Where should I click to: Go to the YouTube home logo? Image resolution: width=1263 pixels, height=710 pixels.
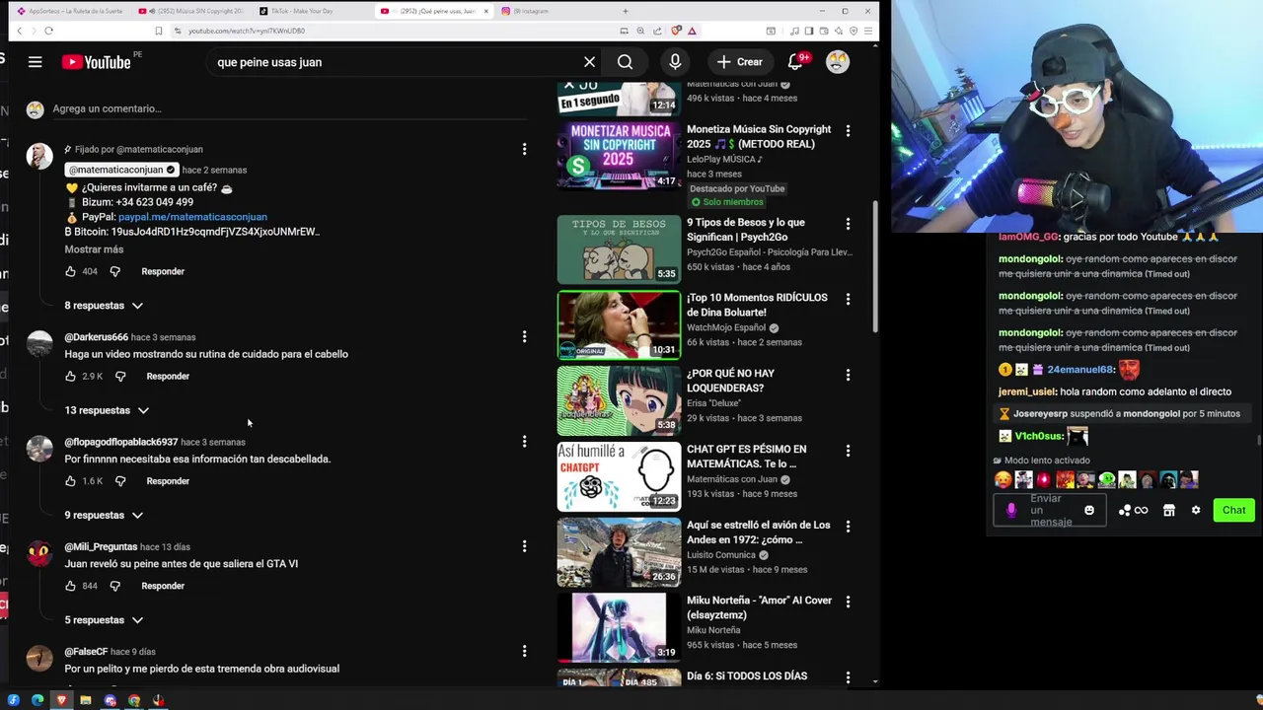pos(96,62)
